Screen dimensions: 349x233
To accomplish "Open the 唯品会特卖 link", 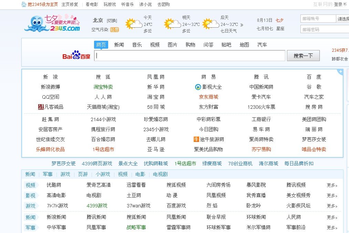I will (x=314, y=149).
